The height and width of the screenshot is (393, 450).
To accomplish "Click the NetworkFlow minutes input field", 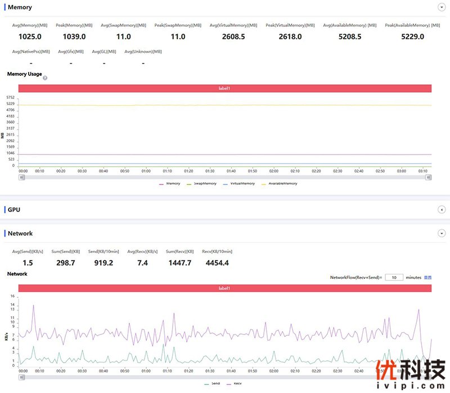I will 394,277.
